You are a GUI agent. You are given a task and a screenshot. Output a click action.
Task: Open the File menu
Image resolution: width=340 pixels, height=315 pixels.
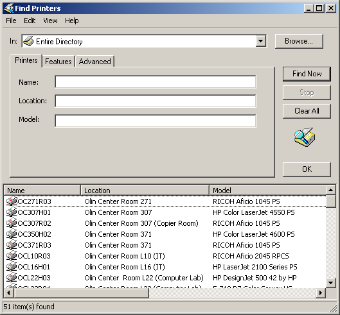tap(11, 21)
